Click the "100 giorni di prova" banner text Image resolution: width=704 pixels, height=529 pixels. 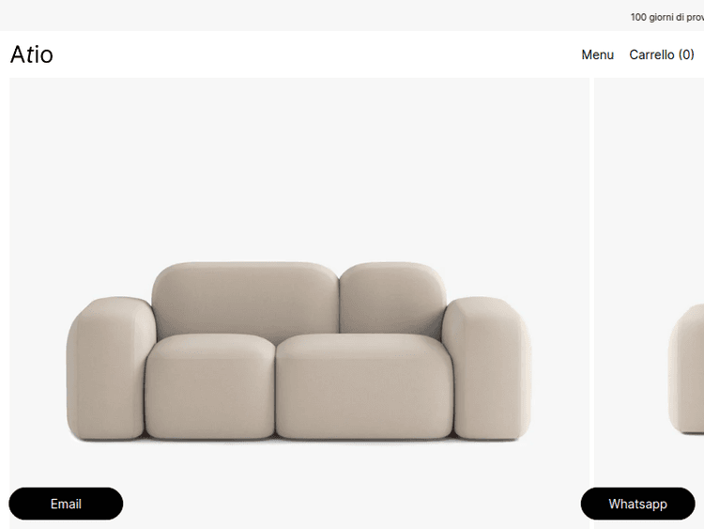pyautogui.click(x=666, y=17)
